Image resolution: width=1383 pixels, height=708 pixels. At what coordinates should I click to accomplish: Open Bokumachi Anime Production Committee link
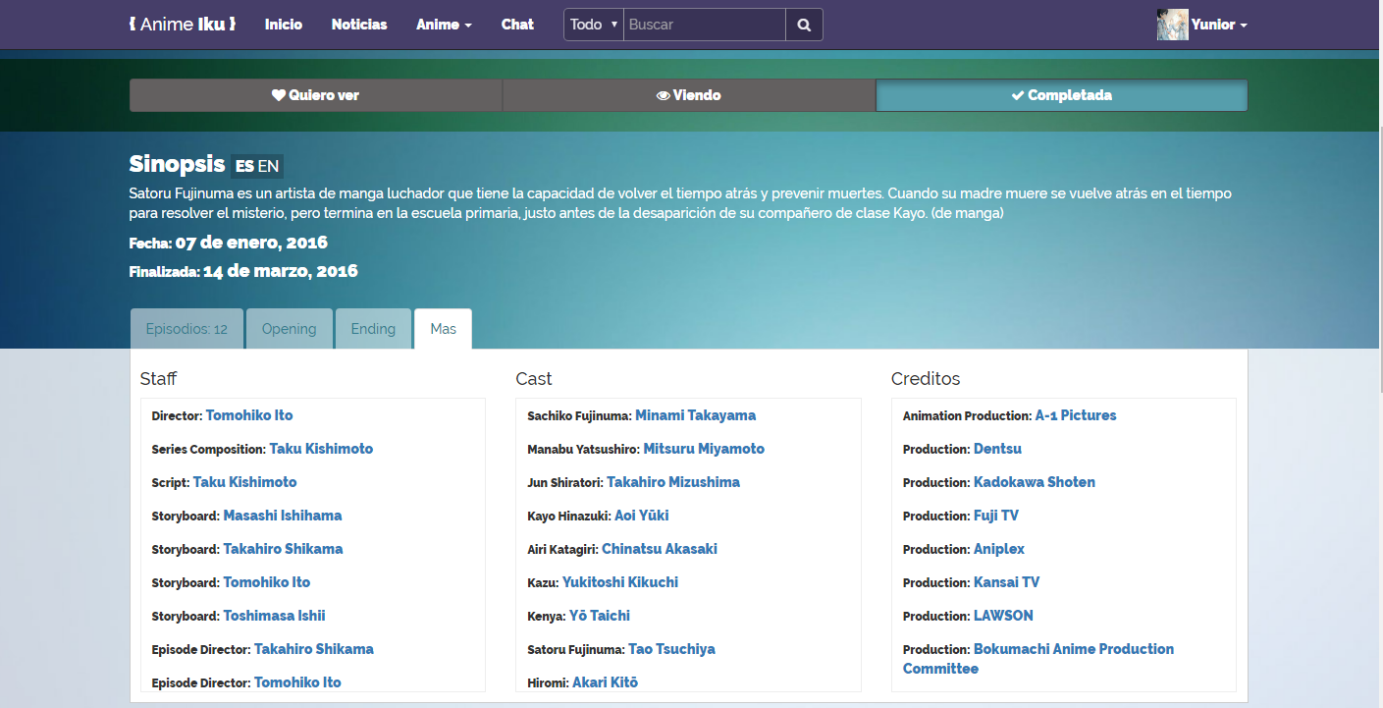point(1038,659)
